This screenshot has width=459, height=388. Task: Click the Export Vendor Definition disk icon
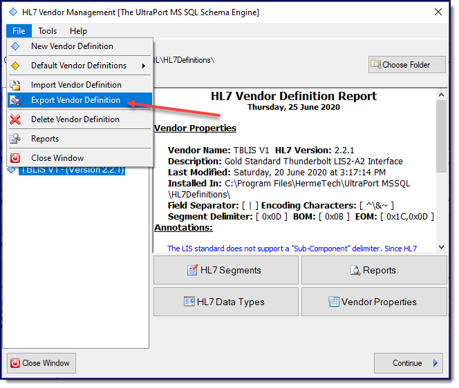point(15,100)
